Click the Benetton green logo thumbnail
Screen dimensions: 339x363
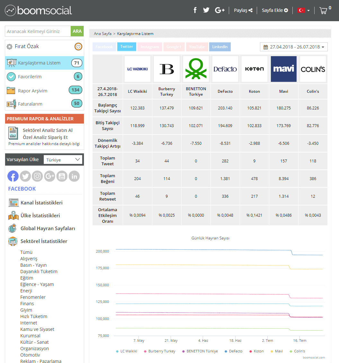point(196,69)
